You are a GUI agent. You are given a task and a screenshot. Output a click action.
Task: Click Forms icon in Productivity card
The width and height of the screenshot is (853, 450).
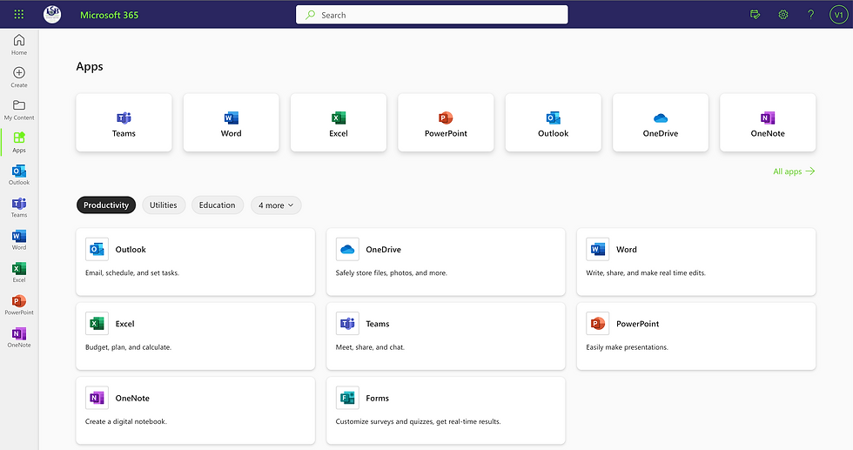(347, 398)
